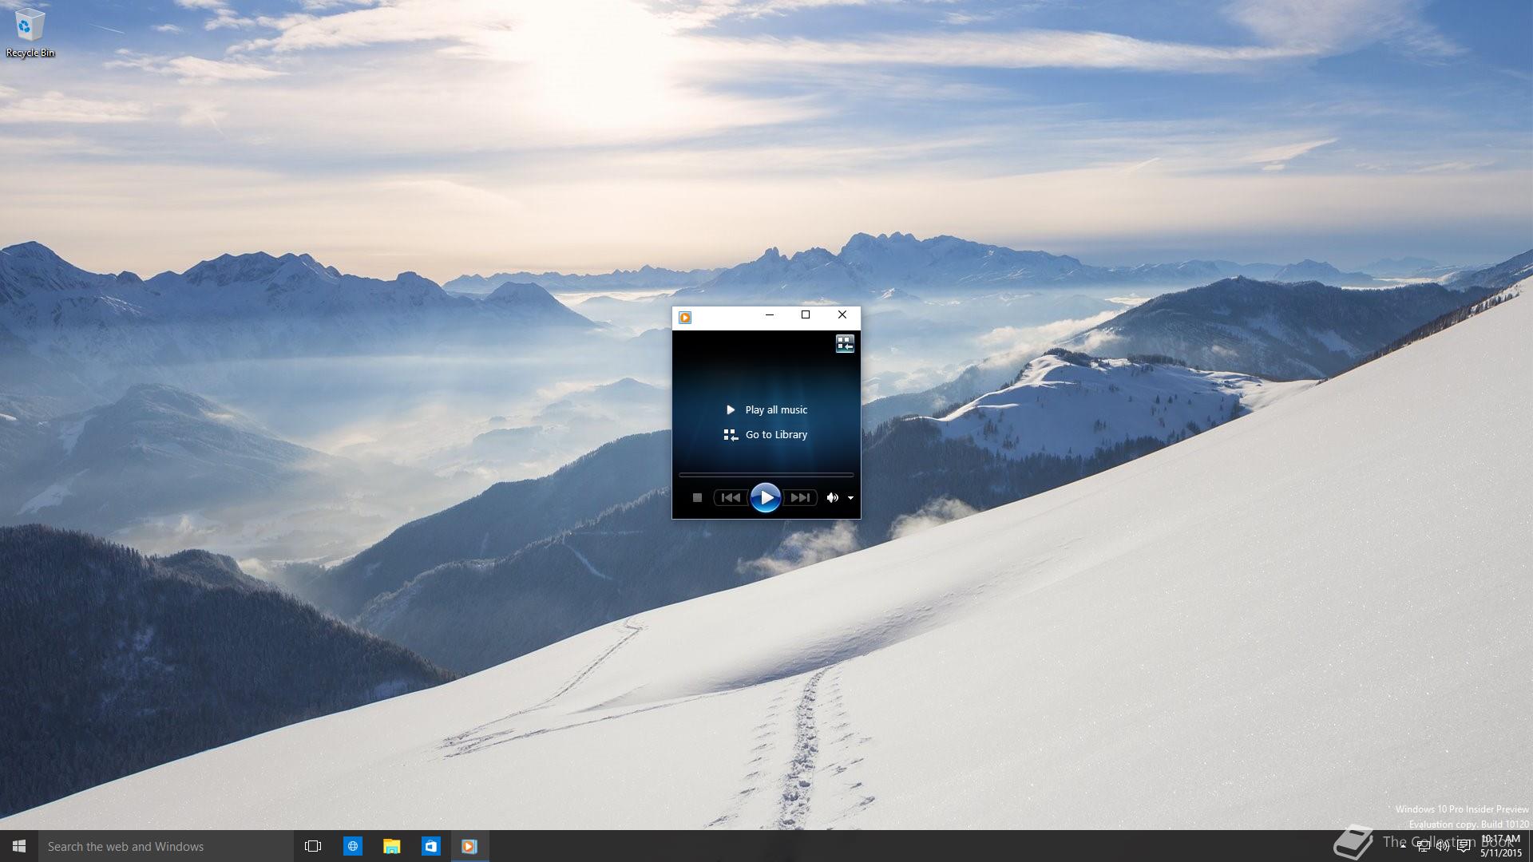The height and width of the screenshot is (862, 1533).
Task: Skip to the Next track
Action: [x=800, y=497]
